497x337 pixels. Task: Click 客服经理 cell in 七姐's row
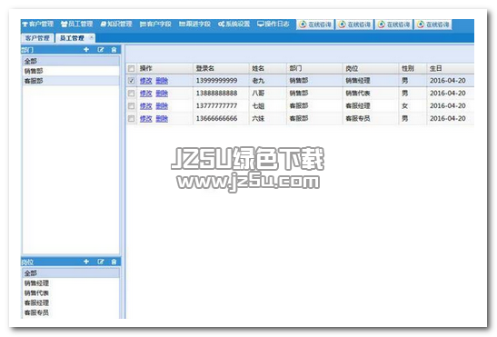(358, 106)
